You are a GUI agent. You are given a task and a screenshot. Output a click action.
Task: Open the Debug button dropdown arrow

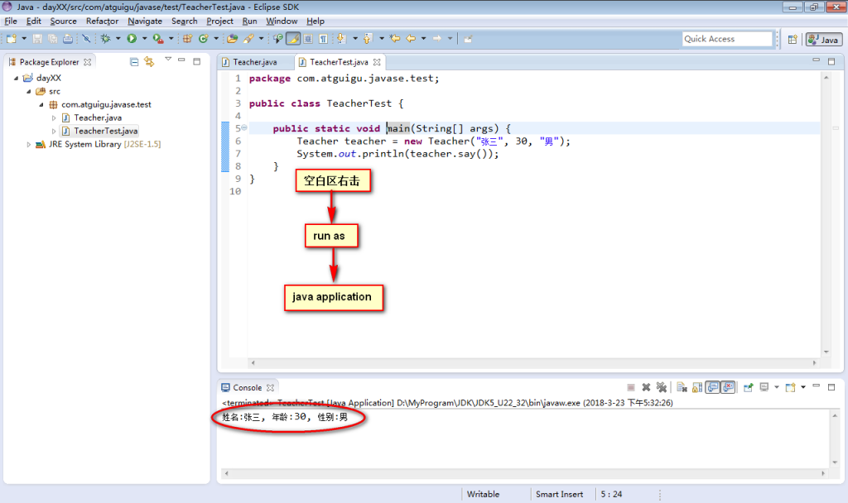118,39
